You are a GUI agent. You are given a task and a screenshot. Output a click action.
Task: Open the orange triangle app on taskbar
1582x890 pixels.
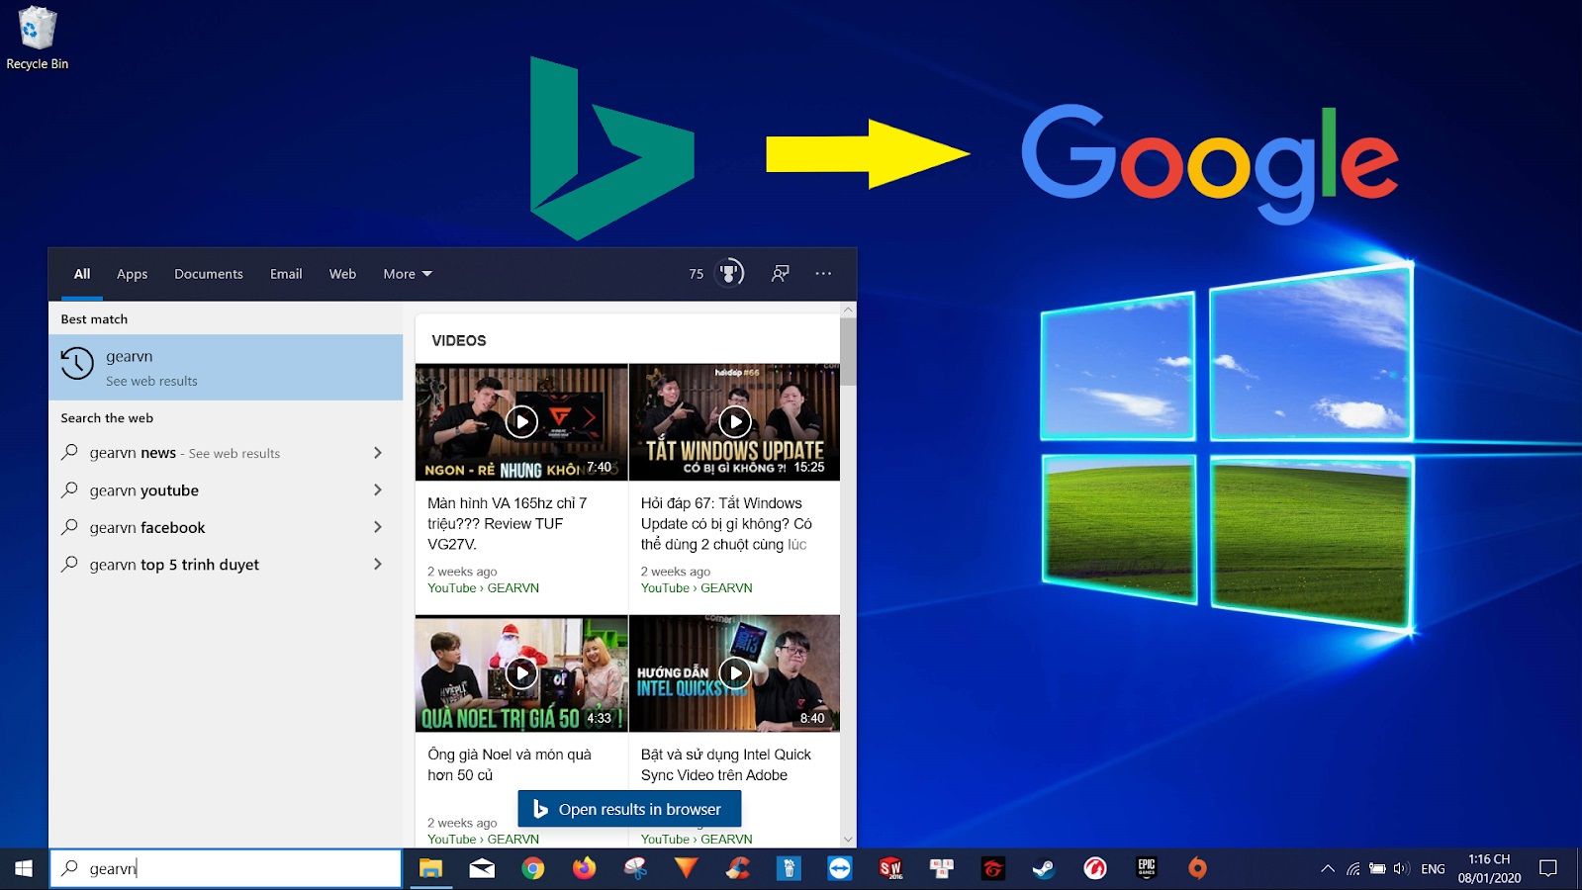pyautogui.click(x=686, y=868)
